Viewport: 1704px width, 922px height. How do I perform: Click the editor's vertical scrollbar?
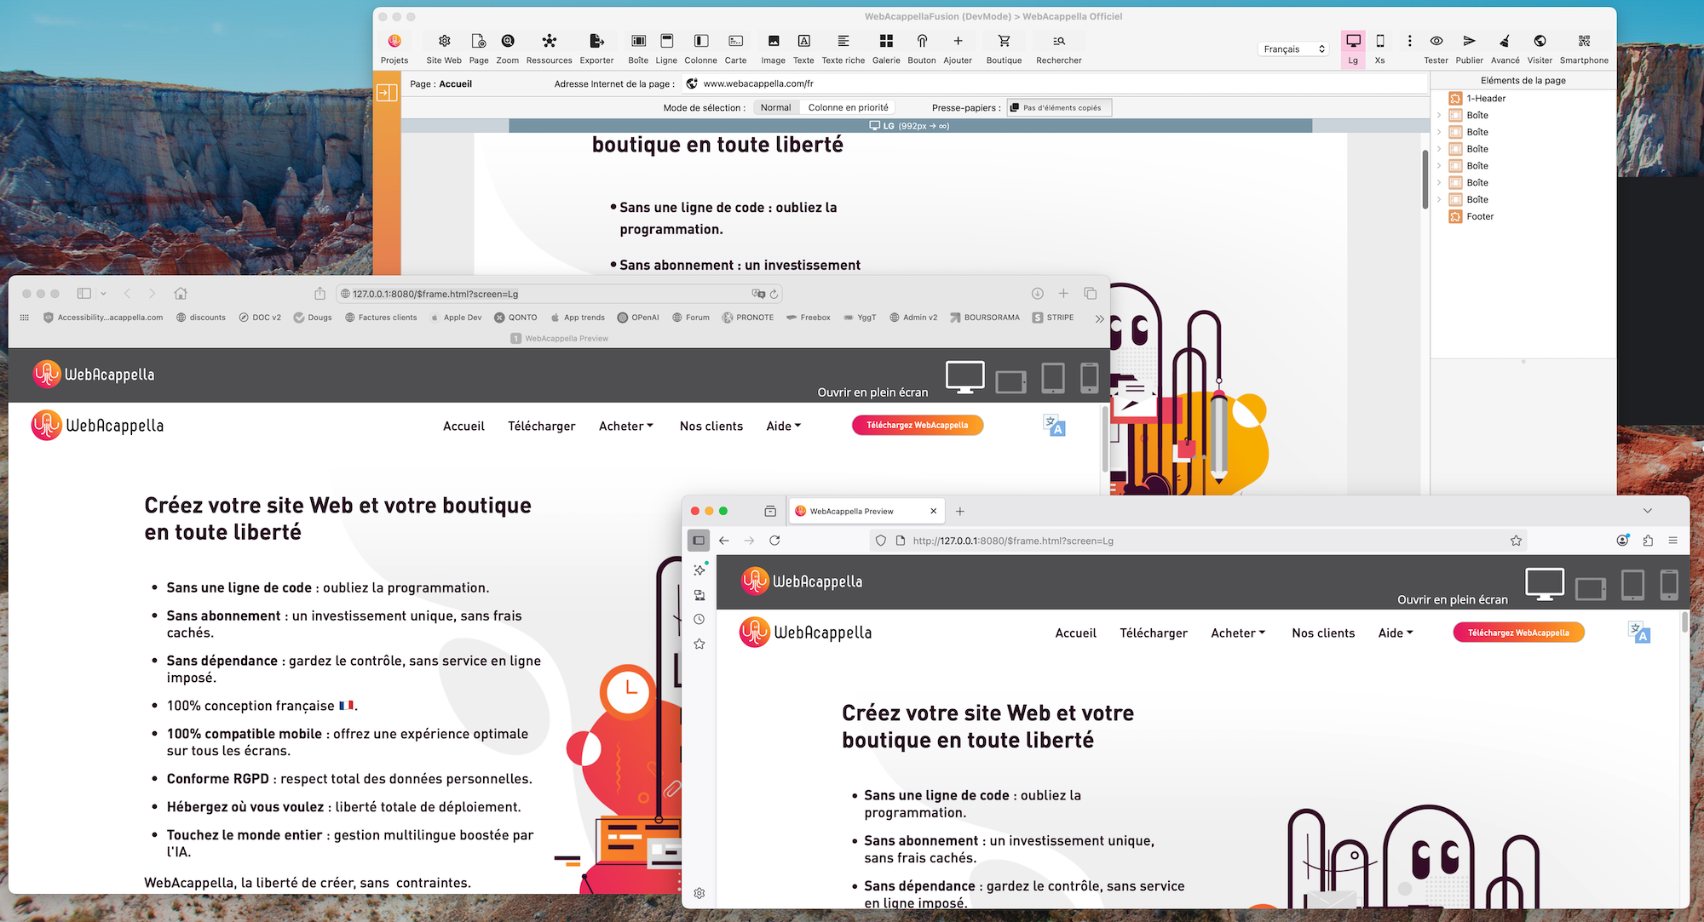(x=1425, y=179)
